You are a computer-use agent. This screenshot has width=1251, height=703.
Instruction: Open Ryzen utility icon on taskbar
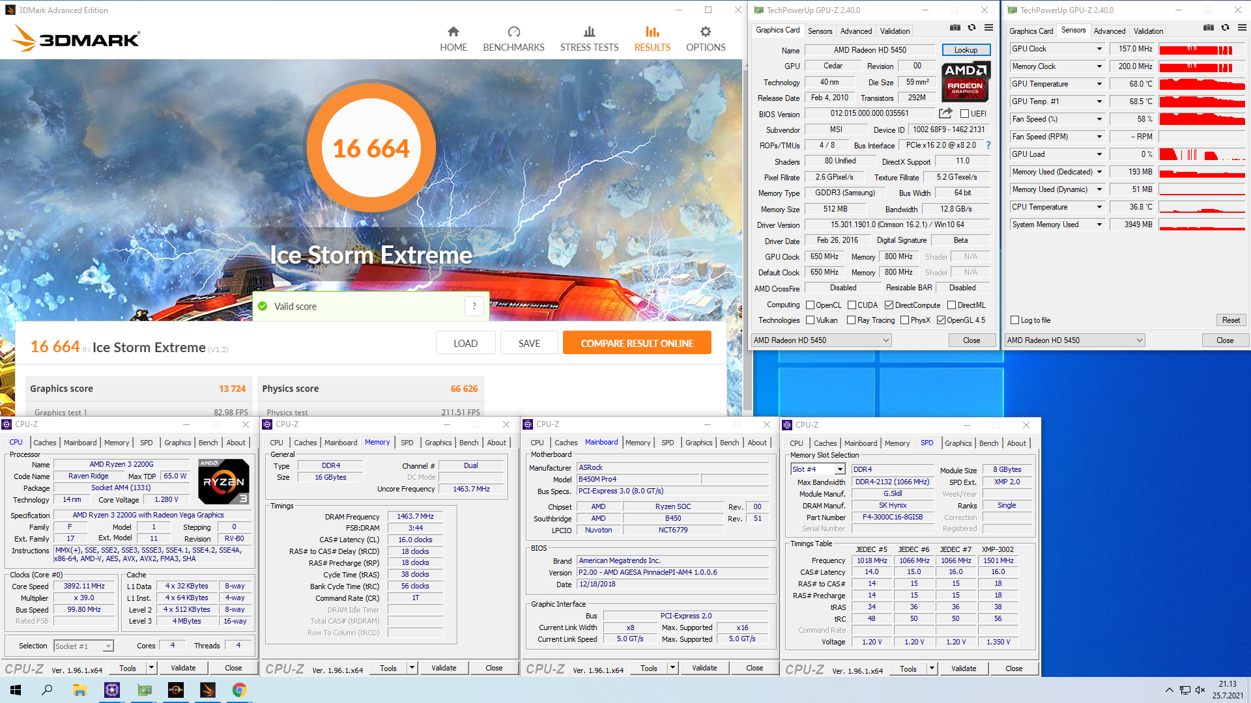pos(176,690)
